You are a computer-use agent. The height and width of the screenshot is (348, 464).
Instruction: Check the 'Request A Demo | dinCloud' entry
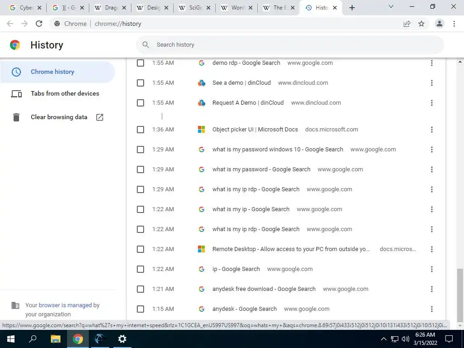coord(140,103)
